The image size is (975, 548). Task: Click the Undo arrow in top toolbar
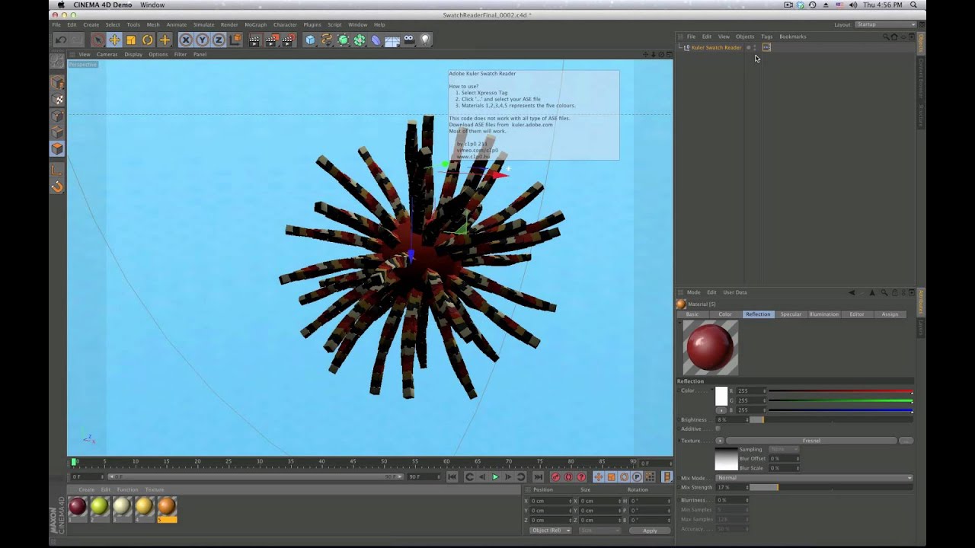coord(60,40)
